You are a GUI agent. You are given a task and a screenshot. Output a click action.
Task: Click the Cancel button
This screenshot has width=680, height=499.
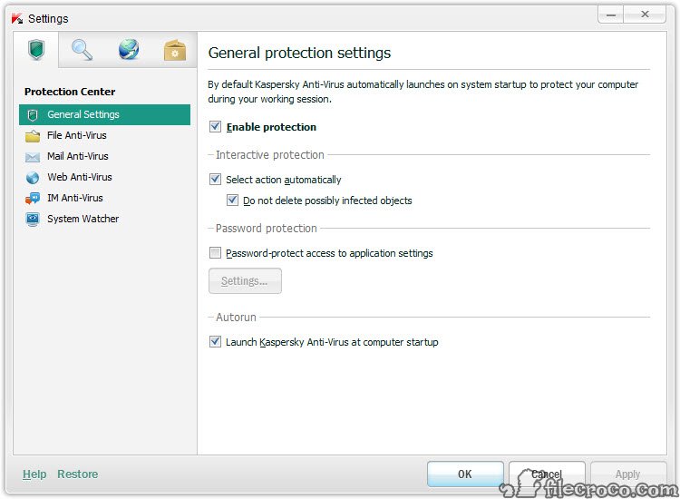(x=547, y=474)
